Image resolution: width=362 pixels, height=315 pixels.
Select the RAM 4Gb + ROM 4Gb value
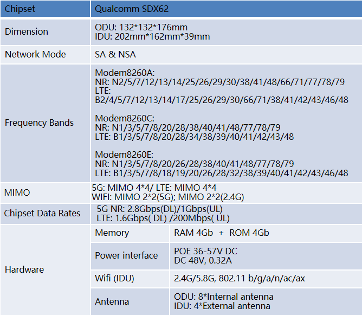(221, 233)
